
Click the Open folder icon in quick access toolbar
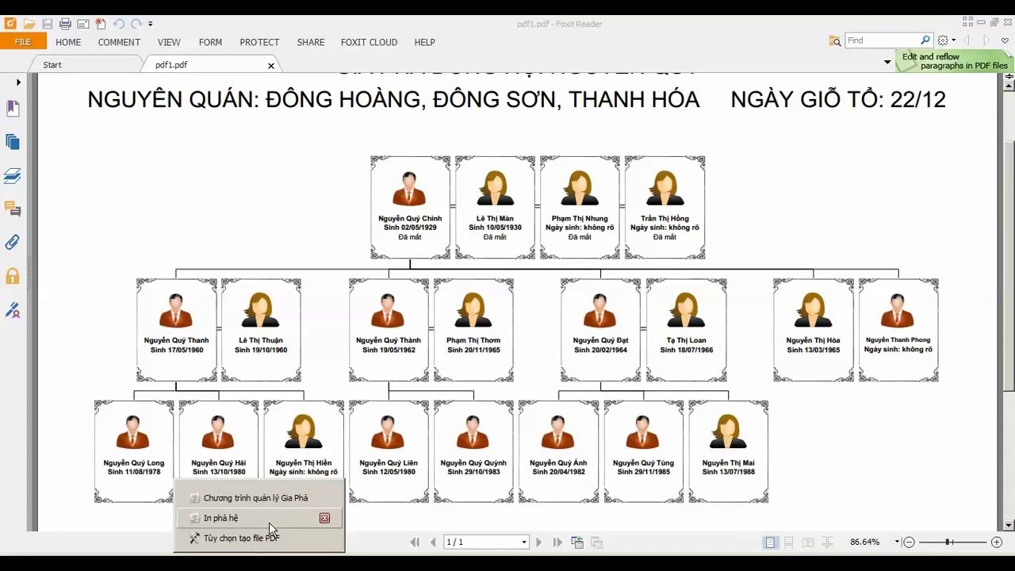click(x=29, y=24)
